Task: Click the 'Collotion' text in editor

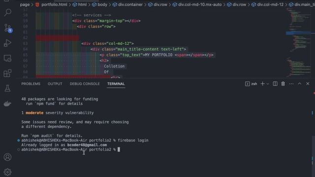Action: point(114,66)
